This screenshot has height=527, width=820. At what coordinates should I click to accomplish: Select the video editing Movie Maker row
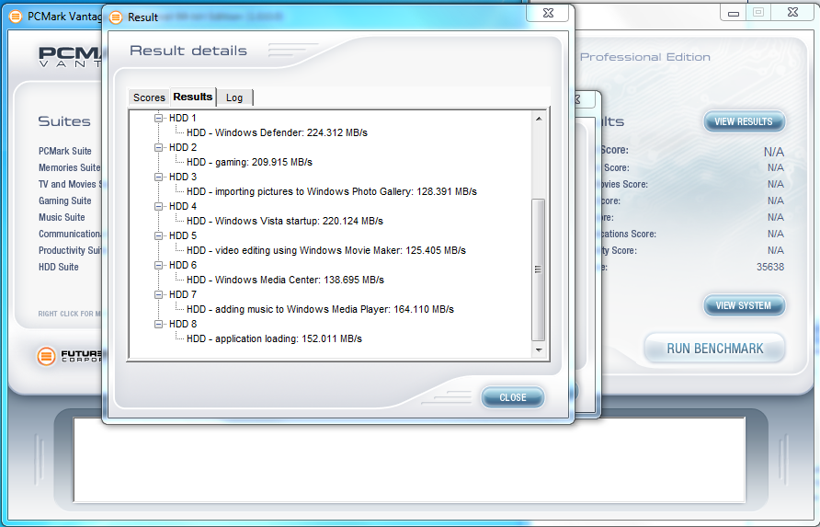(326, 251)
